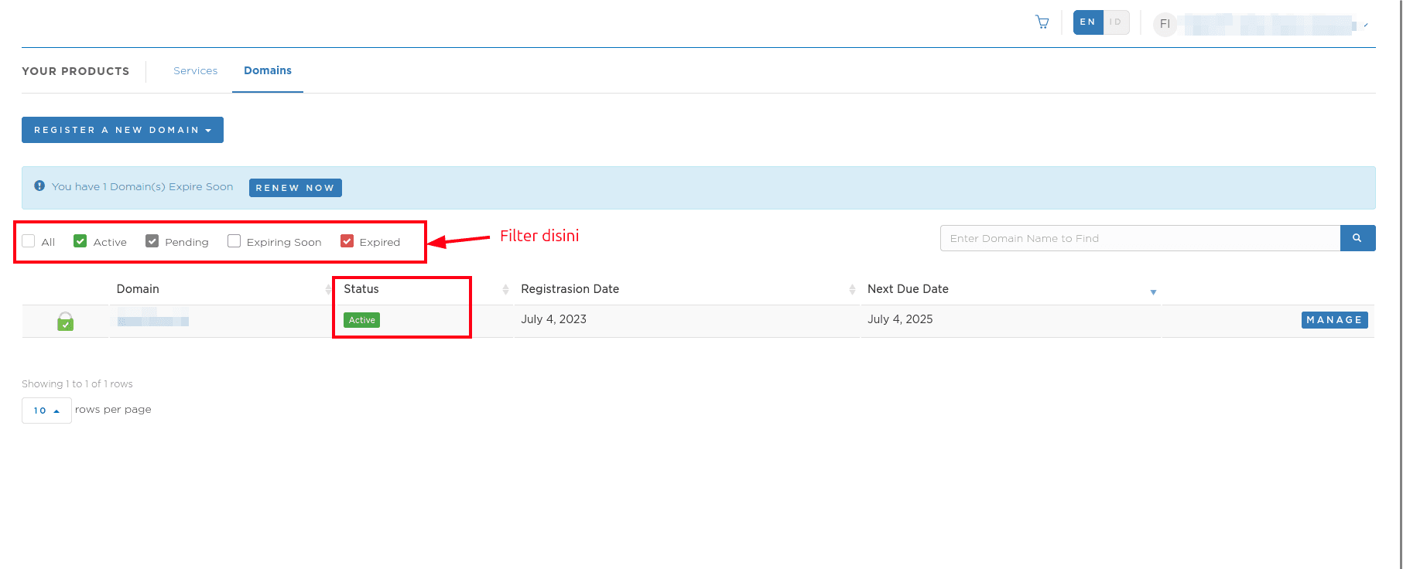Switch to the Services tab

[x=195, y=70]
